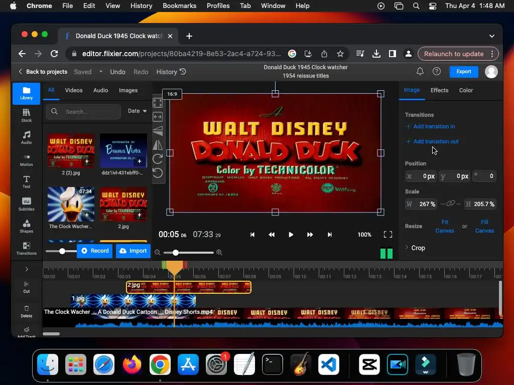Cut the clip at the playhead

[x=26, y=287]
